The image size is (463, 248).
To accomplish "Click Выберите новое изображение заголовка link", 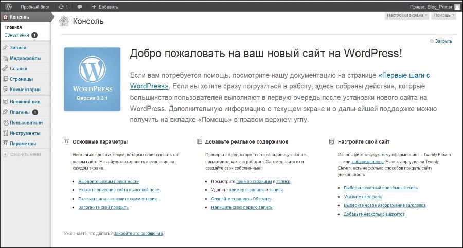I will coord(384,205).
